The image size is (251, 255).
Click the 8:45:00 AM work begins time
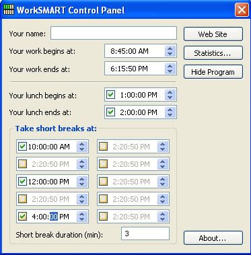coord(129,51)
